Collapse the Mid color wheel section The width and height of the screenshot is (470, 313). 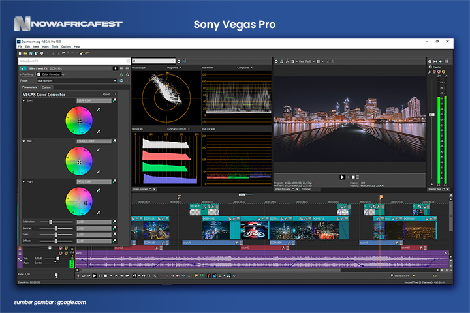click(x=23, y=141)
